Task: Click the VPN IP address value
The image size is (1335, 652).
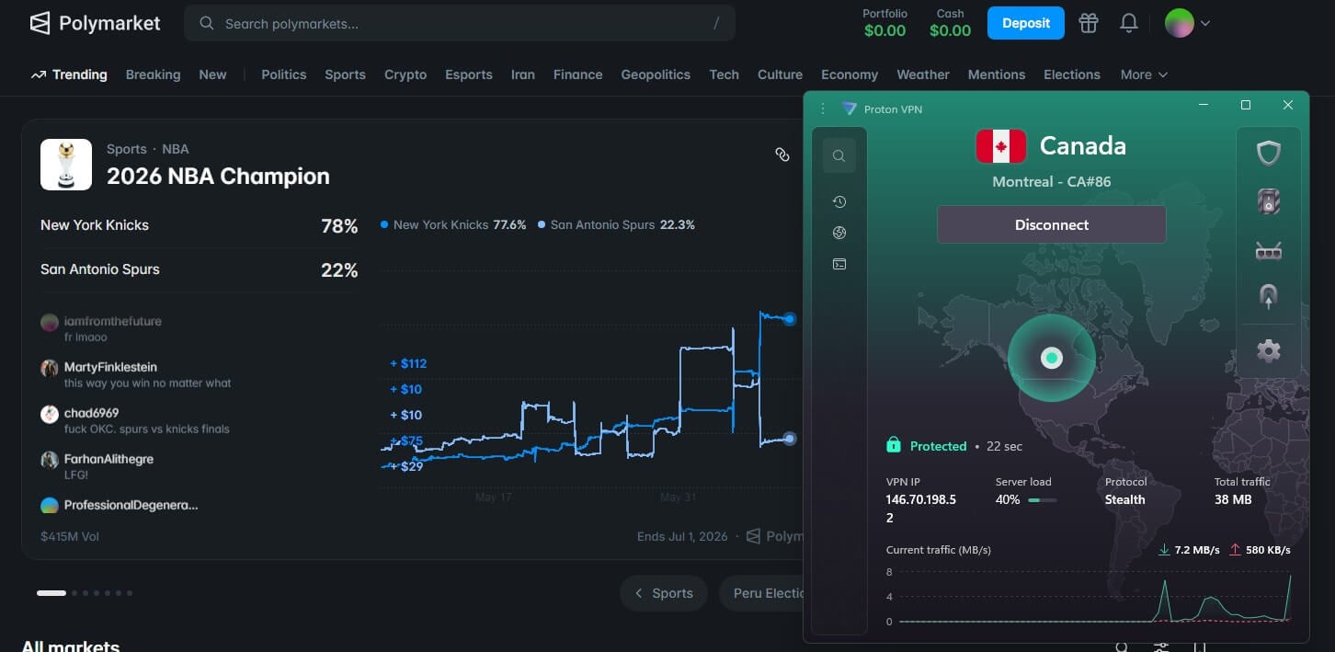Action: pos(921,509)
